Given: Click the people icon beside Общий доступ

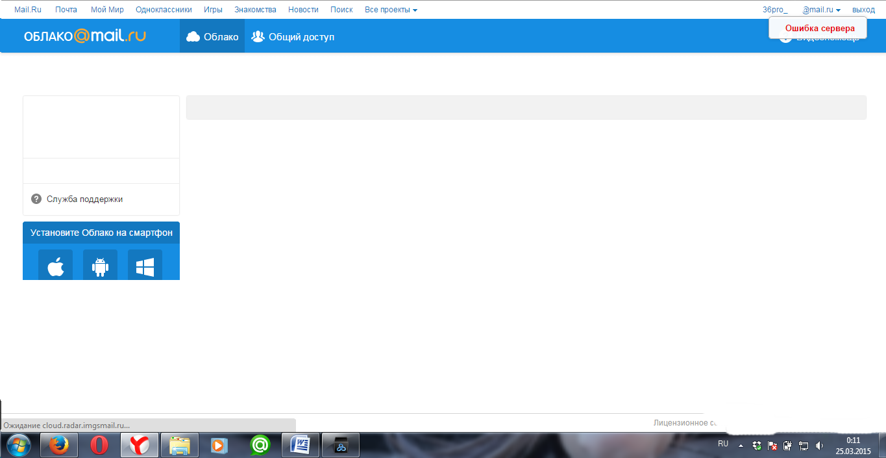Looking at the screenshot, I should click(x=258, y=36).
